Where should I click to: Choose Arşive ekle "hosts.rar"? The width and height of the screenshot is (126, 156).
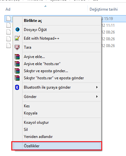(57, 64)
